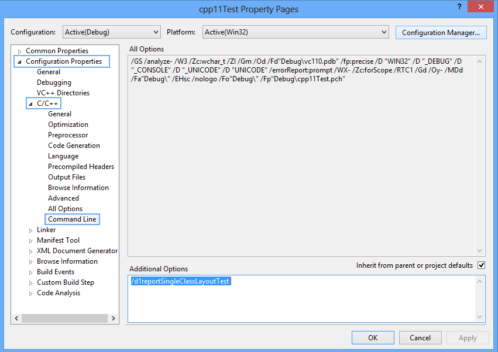Screen dimensions: 498x352
Task: Collapse the Configuration Properties node
Action: 19,62
